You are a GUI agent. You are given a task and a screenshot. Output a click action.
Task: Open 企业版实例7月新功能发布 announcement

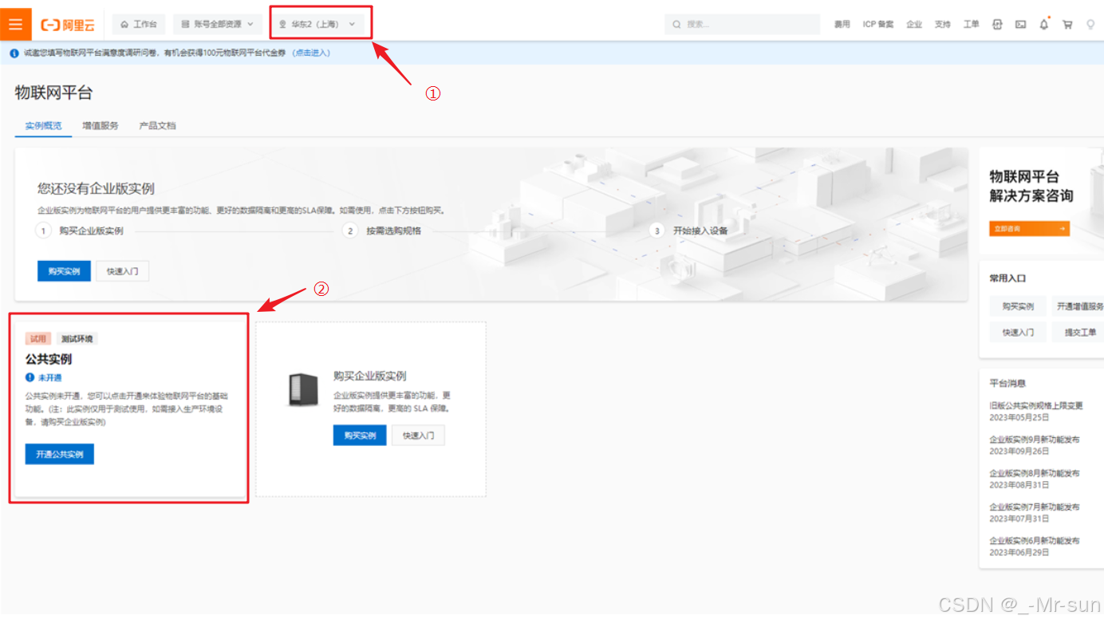(1035, 507)
